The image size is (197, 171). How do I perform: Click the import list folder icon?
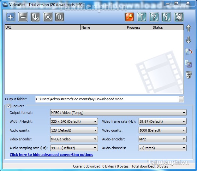pyautogui.click(x=188, y=52)
